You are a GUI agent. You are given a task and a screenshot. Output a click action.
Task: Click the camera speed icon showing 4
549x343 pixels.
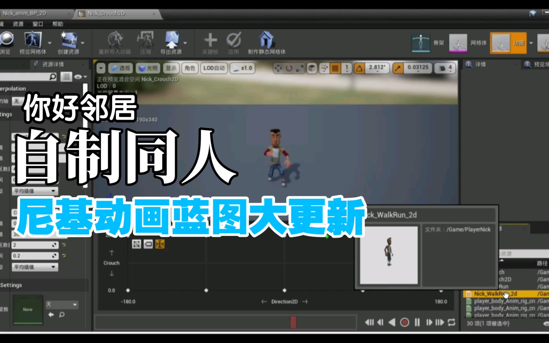tap(445, 68)
